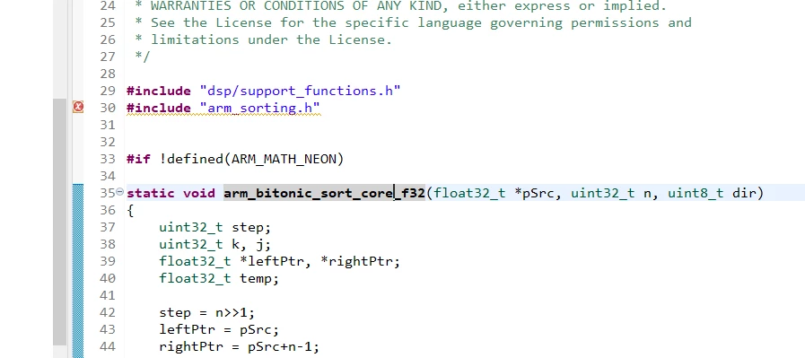The height and width of the screenshot is (358, 805).
Task: Click the "leftPtr = pSrc;" statement
Action: pyautogui.click(x=219, y=329)
